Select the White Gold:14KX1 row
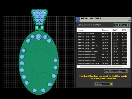 102,61
